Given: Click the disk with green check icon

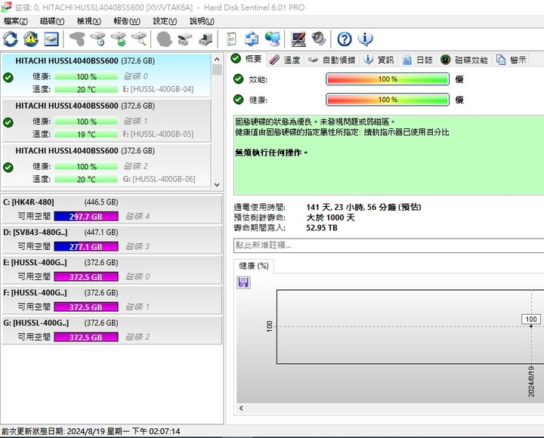Looking at the screenshot, I should click(x=119, y=39).
